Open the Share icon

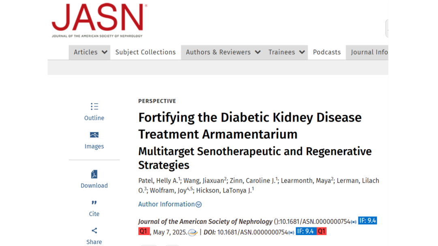point(94,231)
